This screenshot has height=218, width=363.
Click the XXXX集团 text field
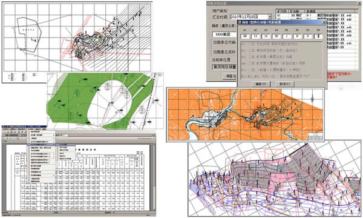(224, 35)
